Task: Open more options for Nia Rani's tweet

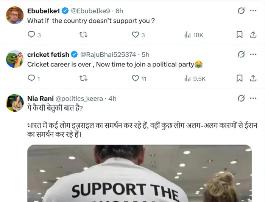Action: point(253,99)
